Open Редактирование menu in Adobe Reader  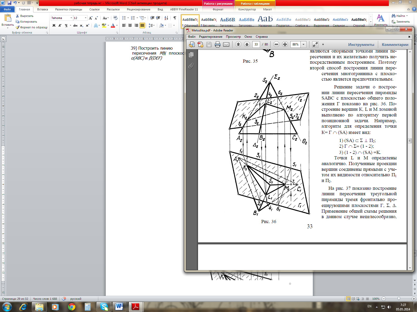tap(211, 37)
